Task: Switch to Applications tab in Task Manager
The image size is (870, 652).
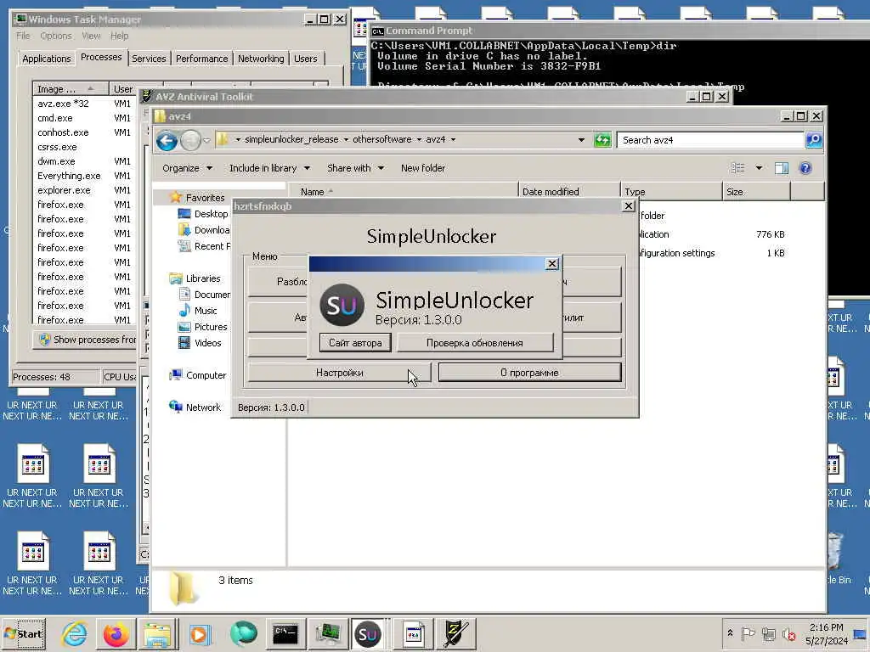Action: [46, 59]
